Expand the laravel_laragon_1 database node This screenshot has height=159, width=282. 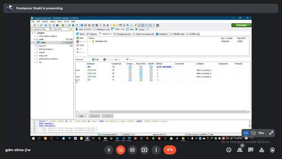pyautogui.click(x=34, y=49)
